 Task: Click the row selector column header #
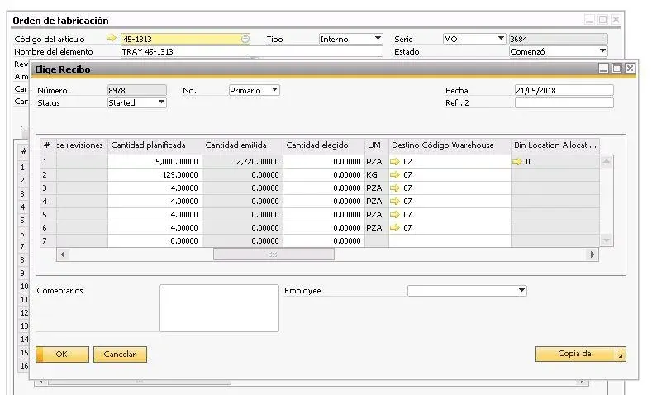(48, 145)
